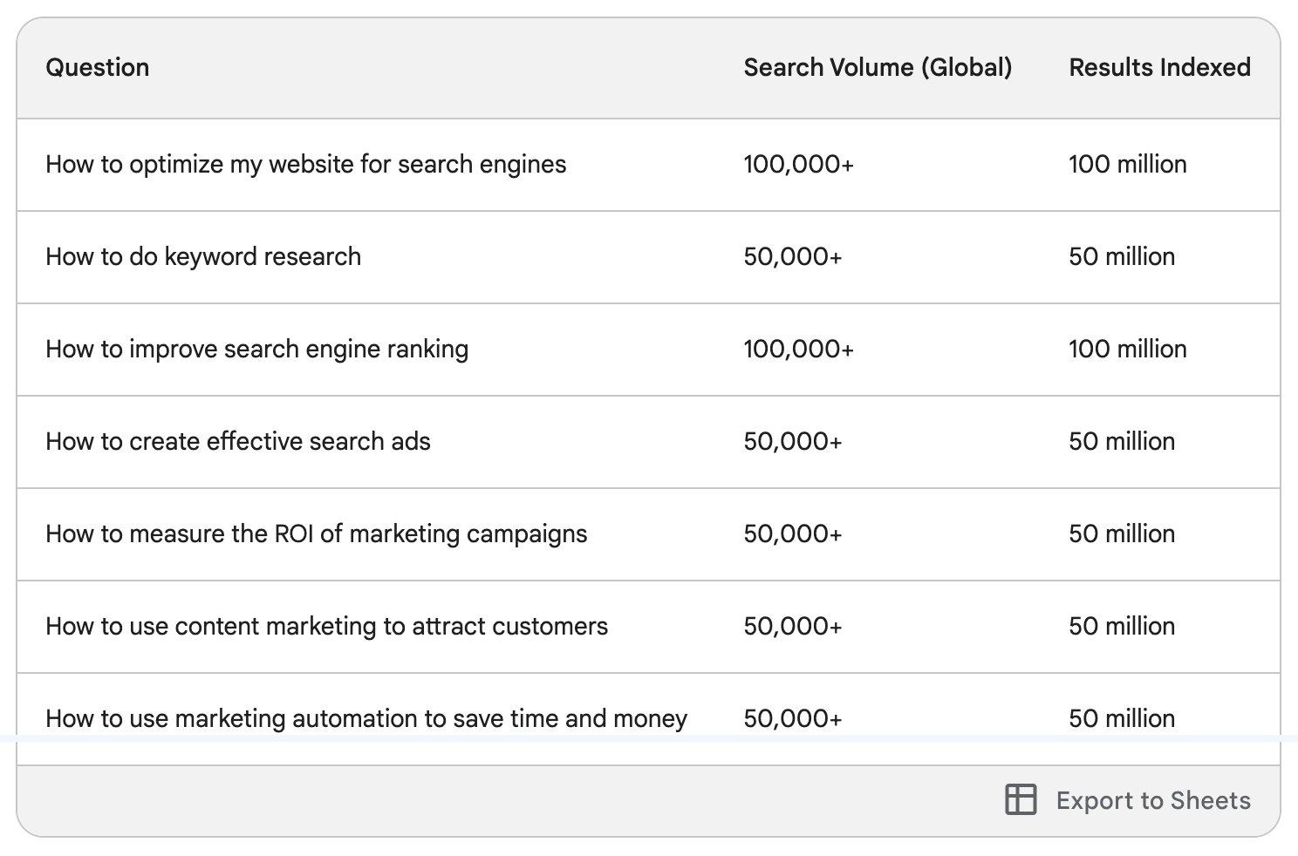The height and width of the screenshot is (856, 1298).
Task: Click search volume for keyword research row
Action: (x=793, y=256)
